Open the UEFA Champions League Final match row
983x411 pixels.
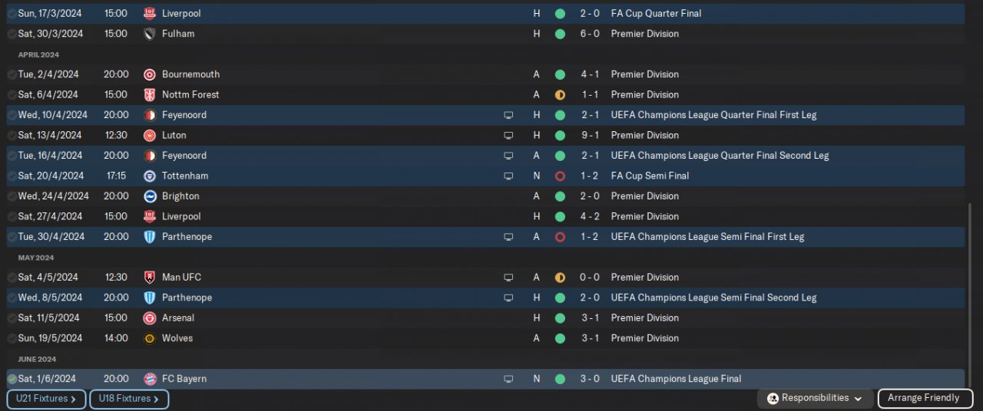[x=485, y=379]
